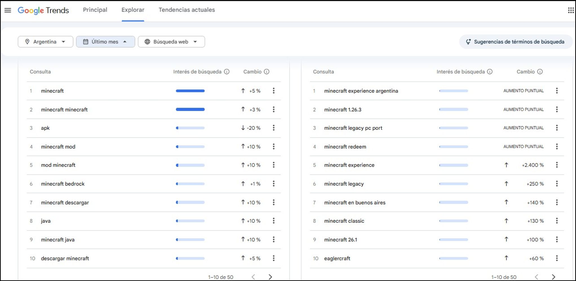Image resolution: width=576 pixels, height=281 pixels.
Task: Open the minecraft java query
Action: (58, 240)
